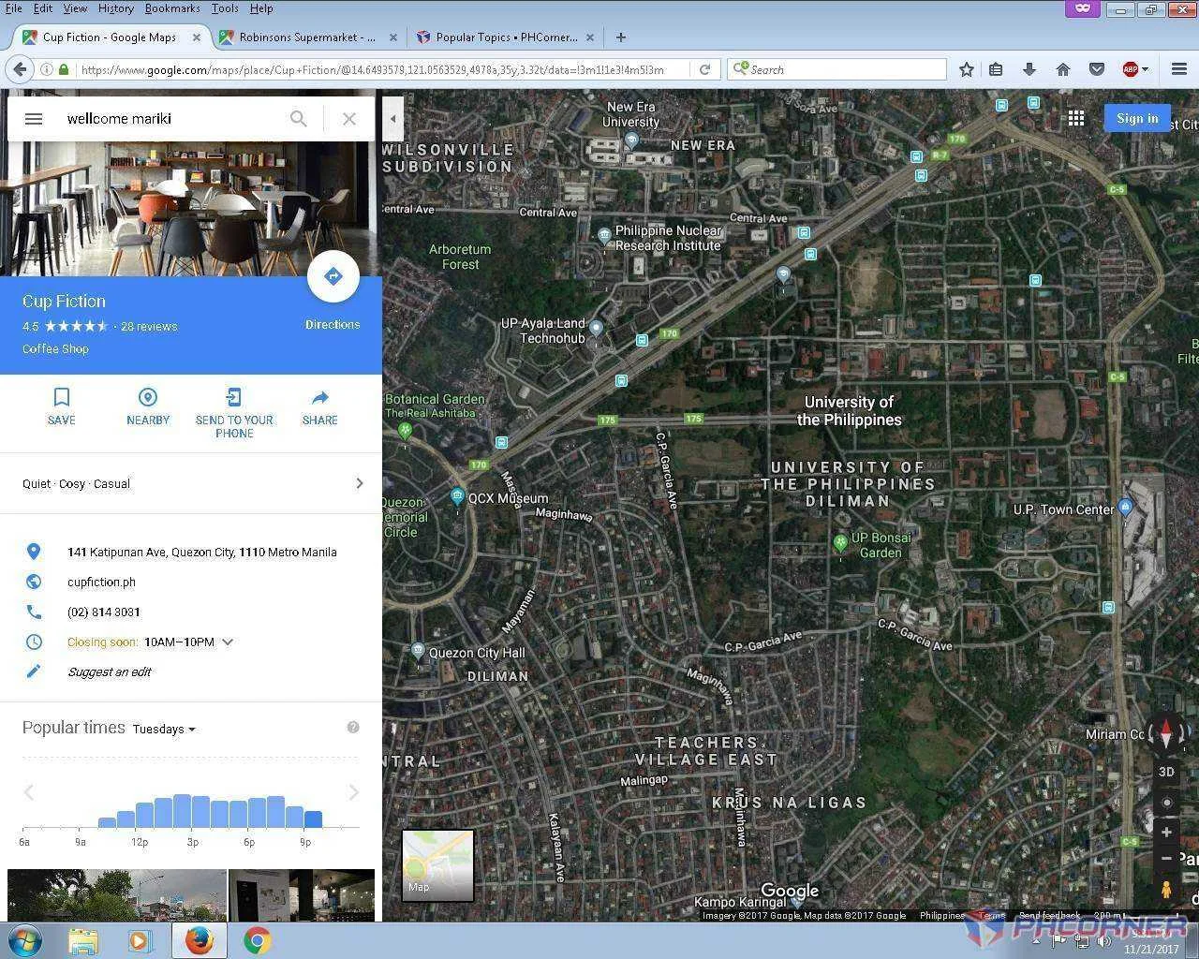The height and width of the screenshot is (959, 1199).
Task: Open cupfiction.ph website link
Action: tap(101, 583)
